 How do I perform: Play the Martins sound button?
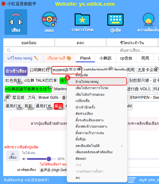60,89
